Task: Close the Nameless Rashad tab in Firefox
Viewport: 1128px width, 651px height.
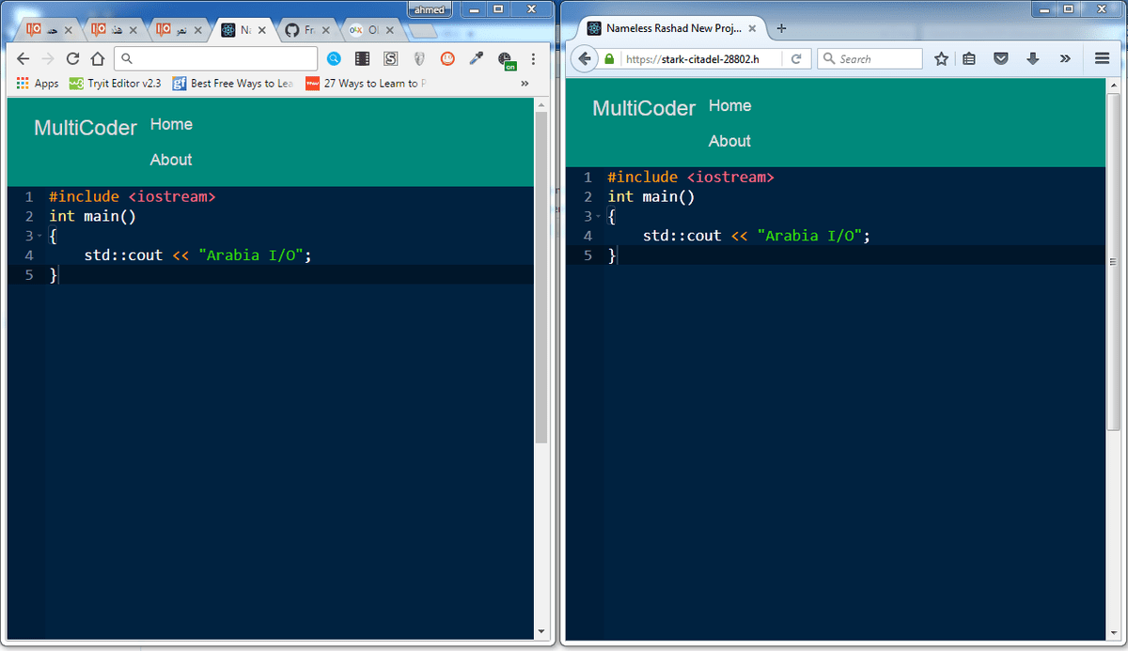Action: 752,28
